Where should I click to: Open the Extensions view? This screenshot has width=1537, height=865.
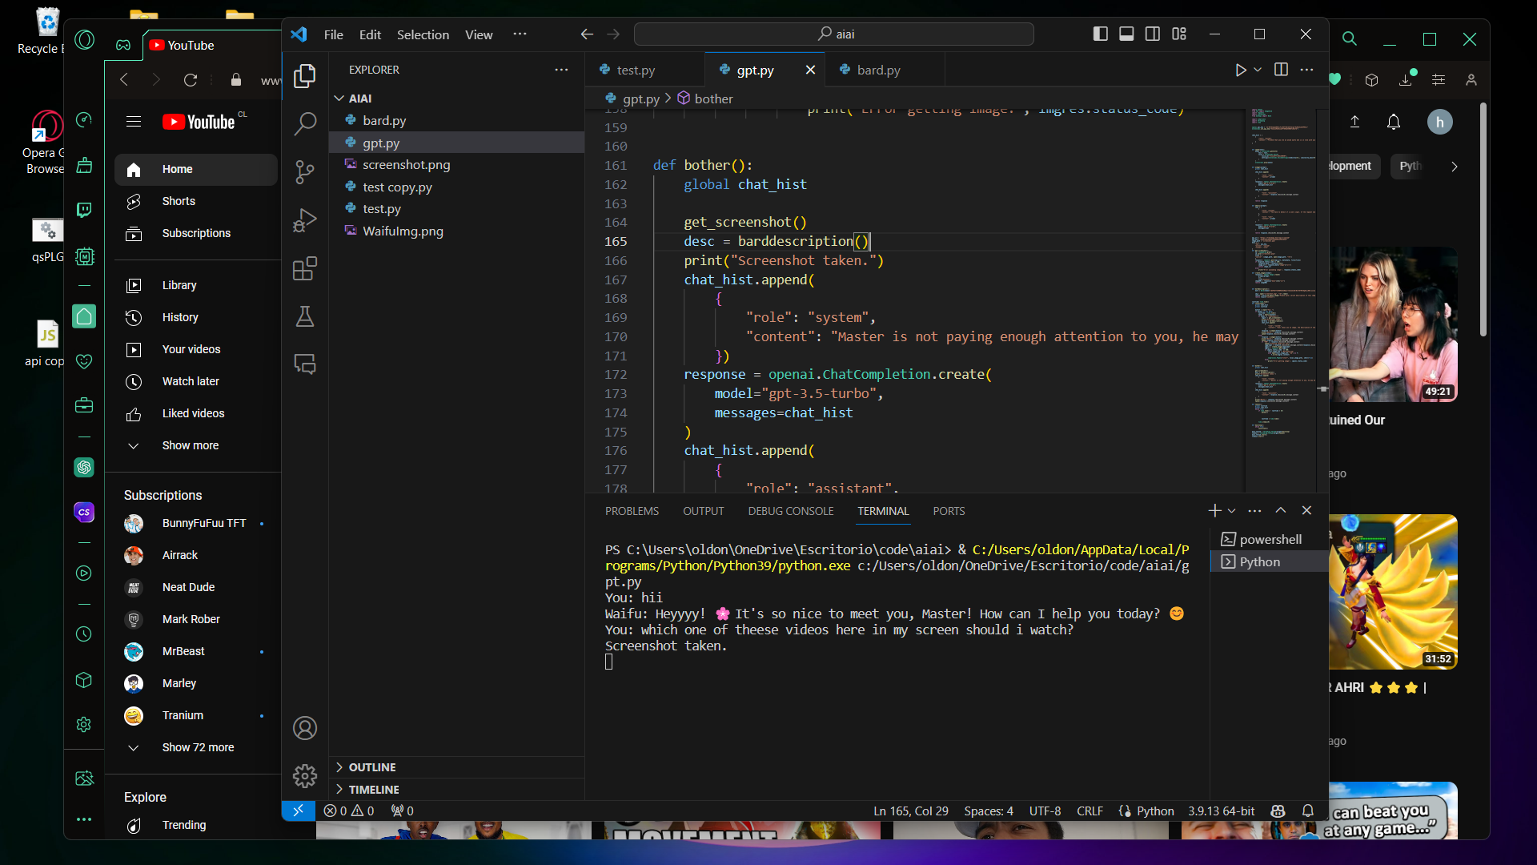pos(305,268)
